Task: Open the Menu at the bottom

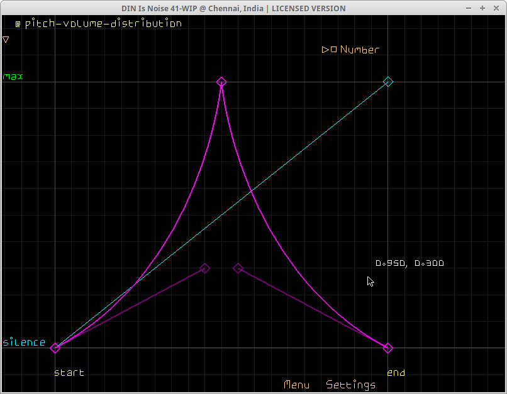Action: click(x=296, y=385)
